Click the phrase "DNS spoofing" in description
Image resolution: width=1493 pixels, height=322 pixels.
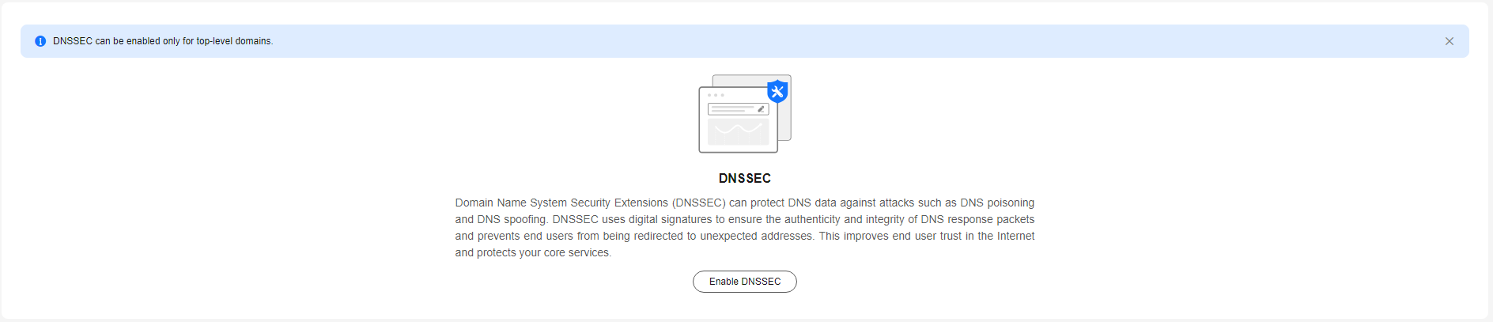click(x=512, y=220)
